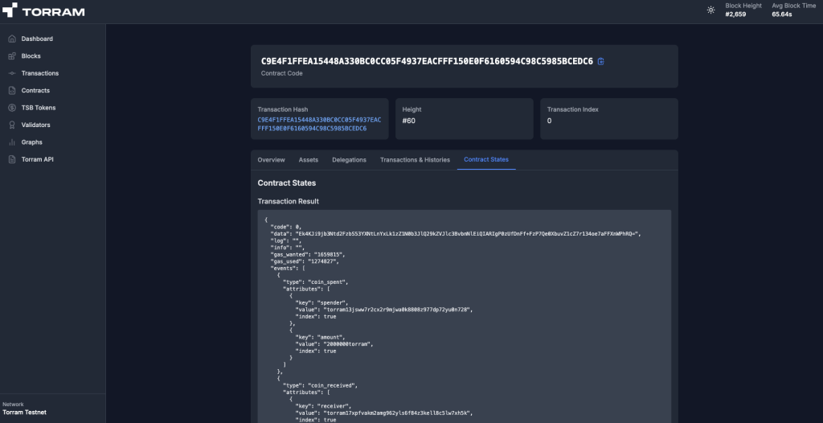
Task: Click the Contract States heading
Action: click(x=287, y=183)
